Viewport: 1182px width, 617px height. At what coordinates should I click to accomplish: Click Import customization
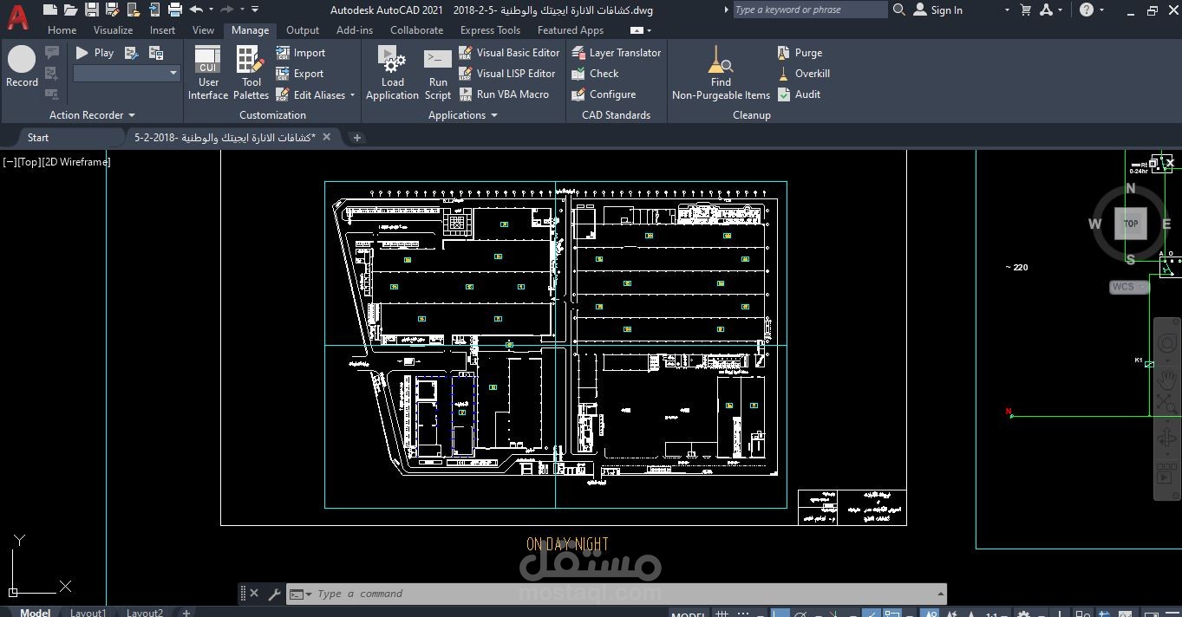click(x=301, y=53)
